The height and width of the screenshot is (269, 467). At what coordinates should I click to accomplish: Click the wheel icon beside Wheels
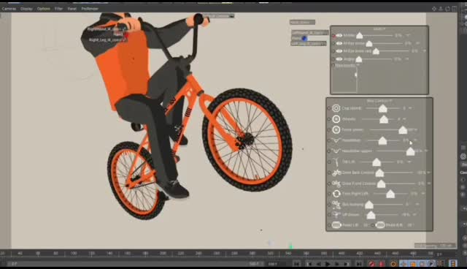tap(336, 119)
